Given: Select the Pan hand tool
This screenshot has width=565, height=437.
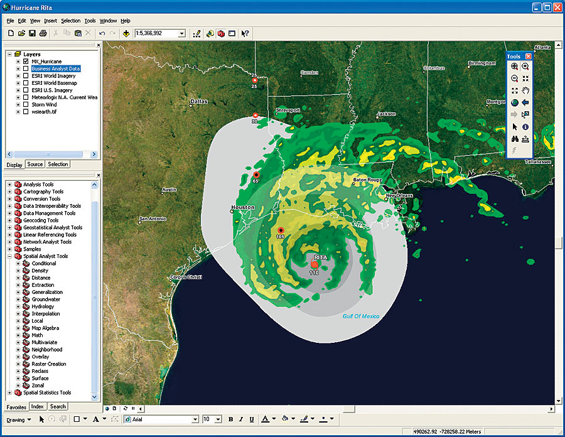Looking at the screenshot, I should 525,90.
